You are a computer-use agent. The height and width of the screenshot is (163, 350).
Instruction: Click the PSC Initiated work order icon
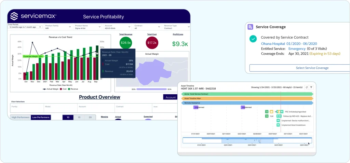pos(282,112)
